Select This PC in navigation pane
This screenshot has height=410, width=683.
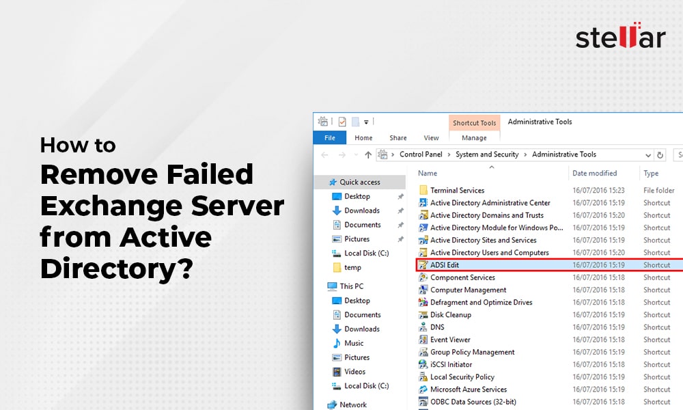(x=352, y=286)
